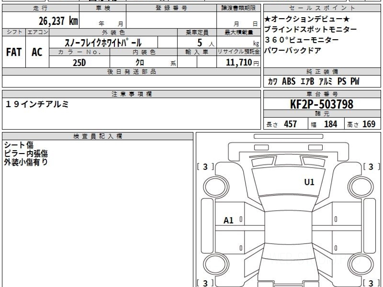
Task: Click the ABS equipment entry
Action: point(289,82)
